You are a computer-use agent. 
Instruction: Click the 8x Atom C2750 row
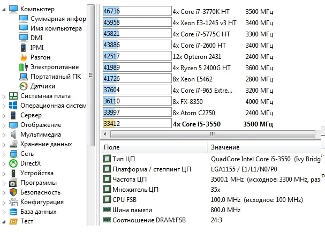(x=188, y=113)
